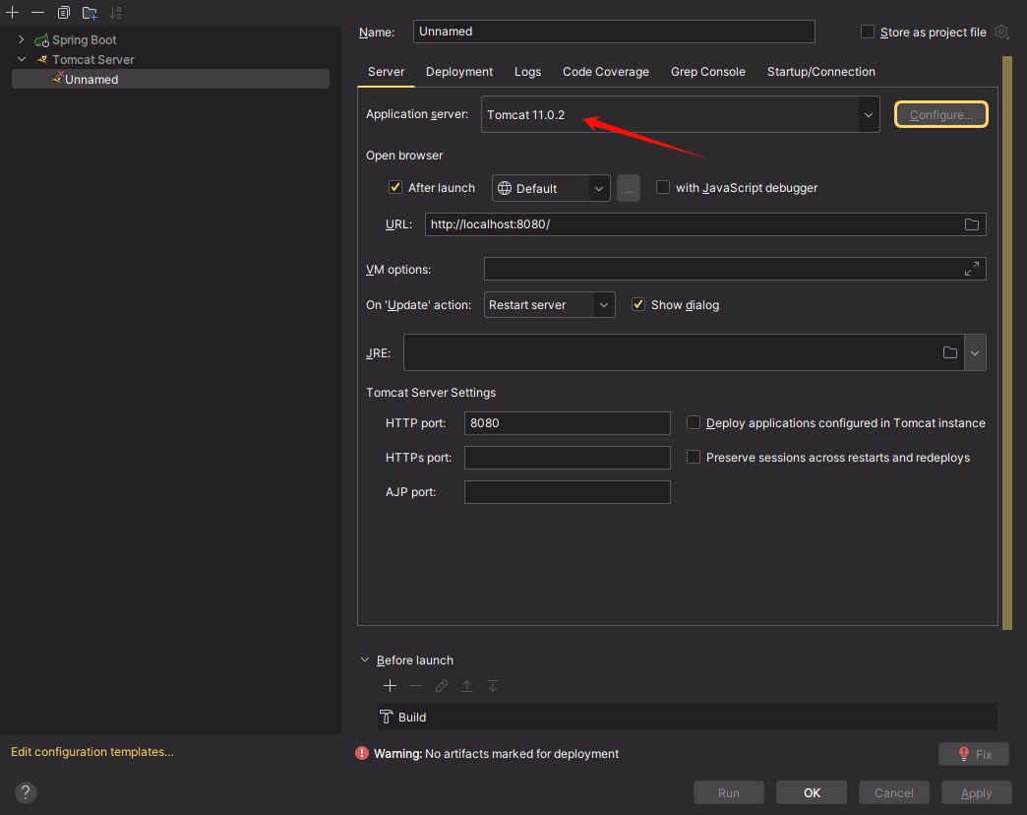Expand the Spring Boot tree node
The height and width of the screenshot is (815, 1027).
pyautogui.click(x=21, y=40)
